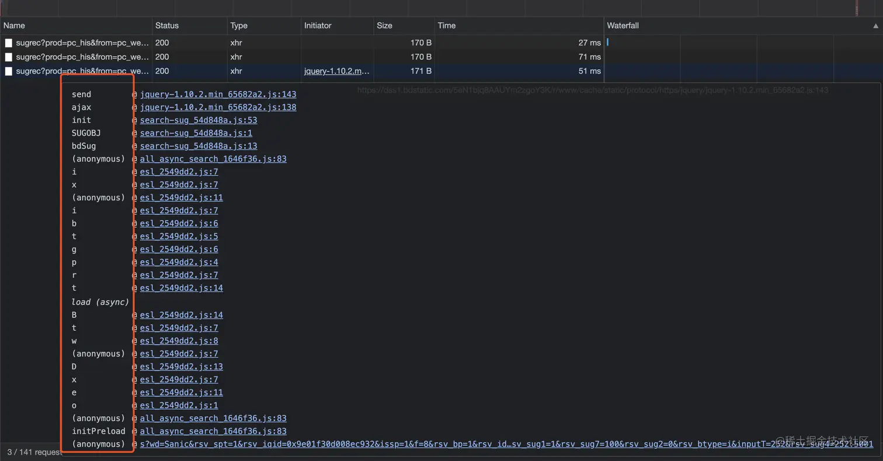Click the file icon of the 27 ms request
Viewport: 883px width, 461px height.
9,43
